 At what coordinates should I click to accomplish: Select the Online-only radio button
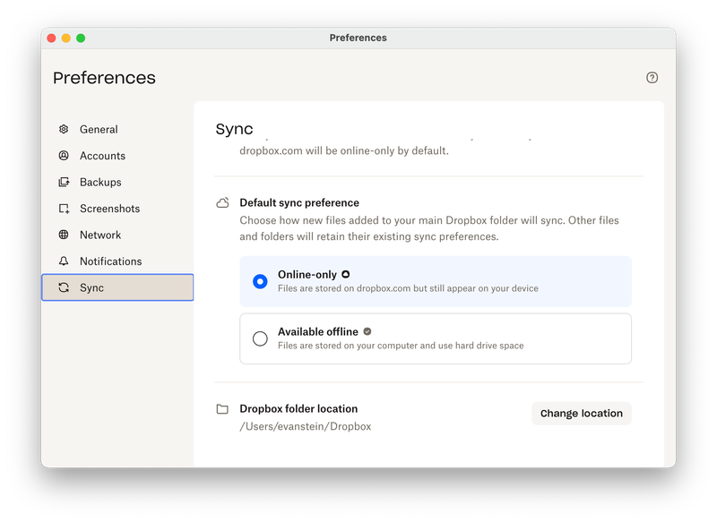pos(260,281)
